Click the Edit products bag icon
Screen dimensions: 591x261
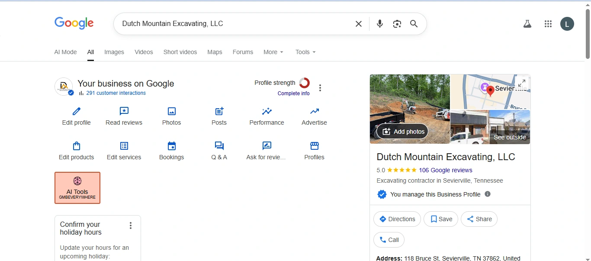77,146
